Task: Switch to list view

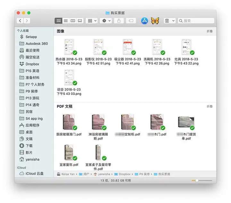Action: pos(66,21)
